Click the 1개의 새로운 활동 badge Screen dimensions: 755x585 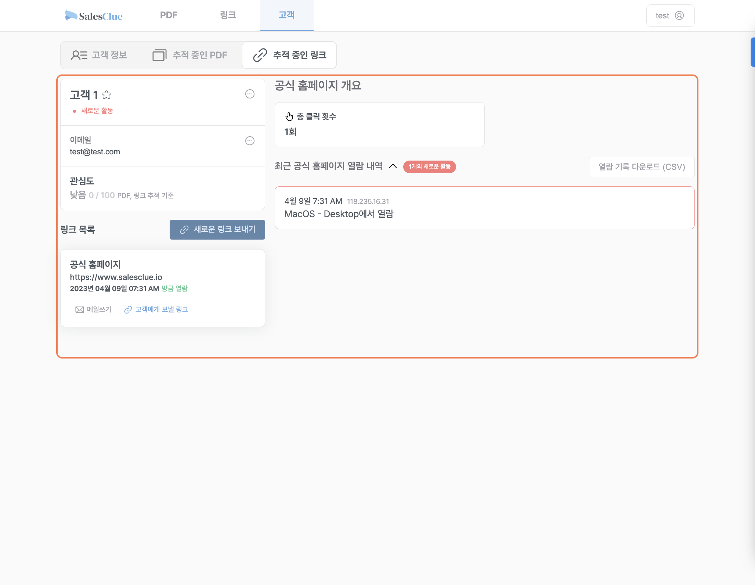[x=430, y=167]
